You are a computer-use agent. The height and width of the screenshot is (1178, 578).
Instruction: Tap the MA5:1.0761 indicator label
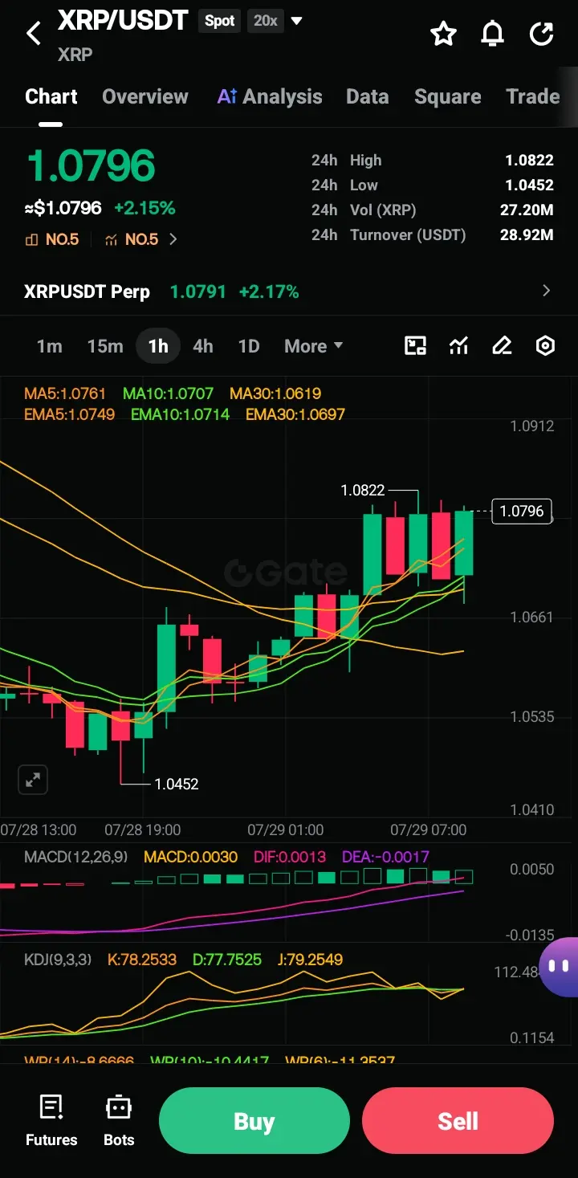click(x=65, y=393)
